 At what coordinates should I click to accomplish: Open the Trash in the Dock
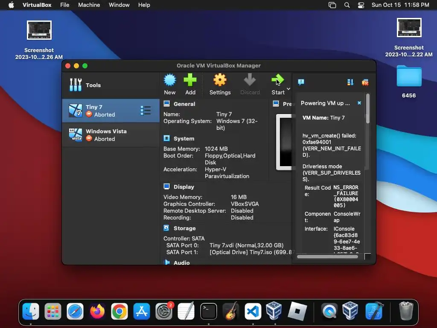tap(406, 311)
